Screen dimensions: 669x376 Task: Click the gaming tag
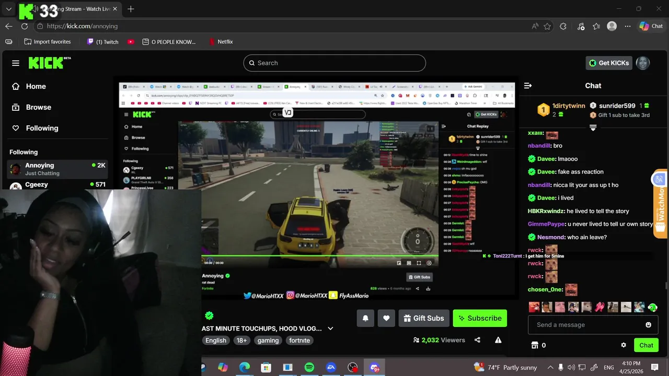tap(268, 340)
